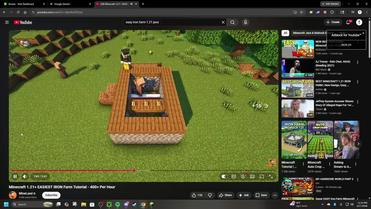Clear the search query with the X

(223, 22)
